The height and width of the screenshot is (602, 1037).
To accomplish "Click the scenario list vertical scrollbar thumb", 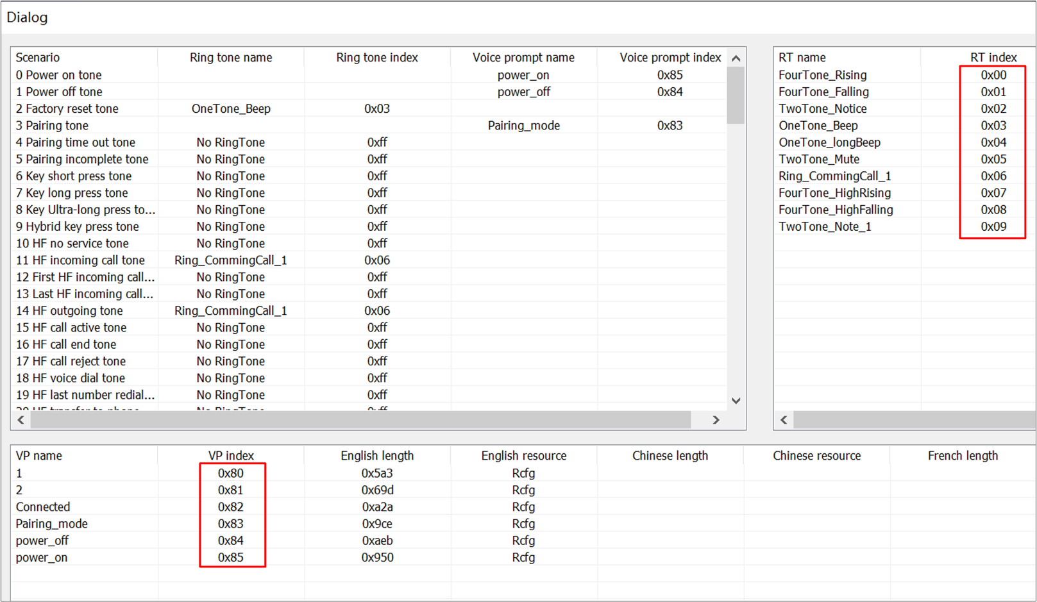I will [736, 95].
